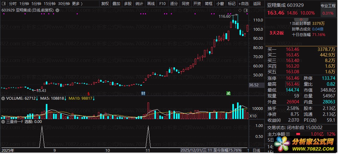Screen dimensions: 339x154
Task: Click the 复权 toolbar button
Action: pos(105,3)
